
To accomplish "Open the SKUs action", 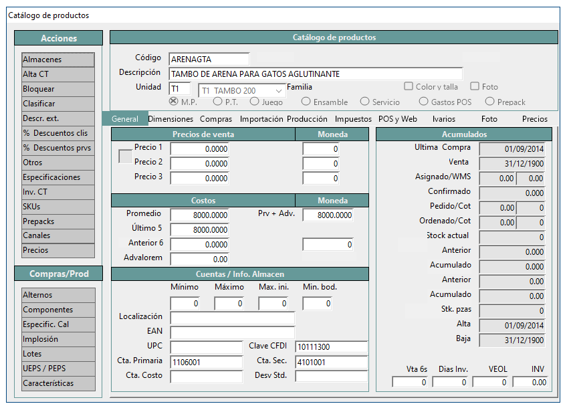I will point(58,207).
